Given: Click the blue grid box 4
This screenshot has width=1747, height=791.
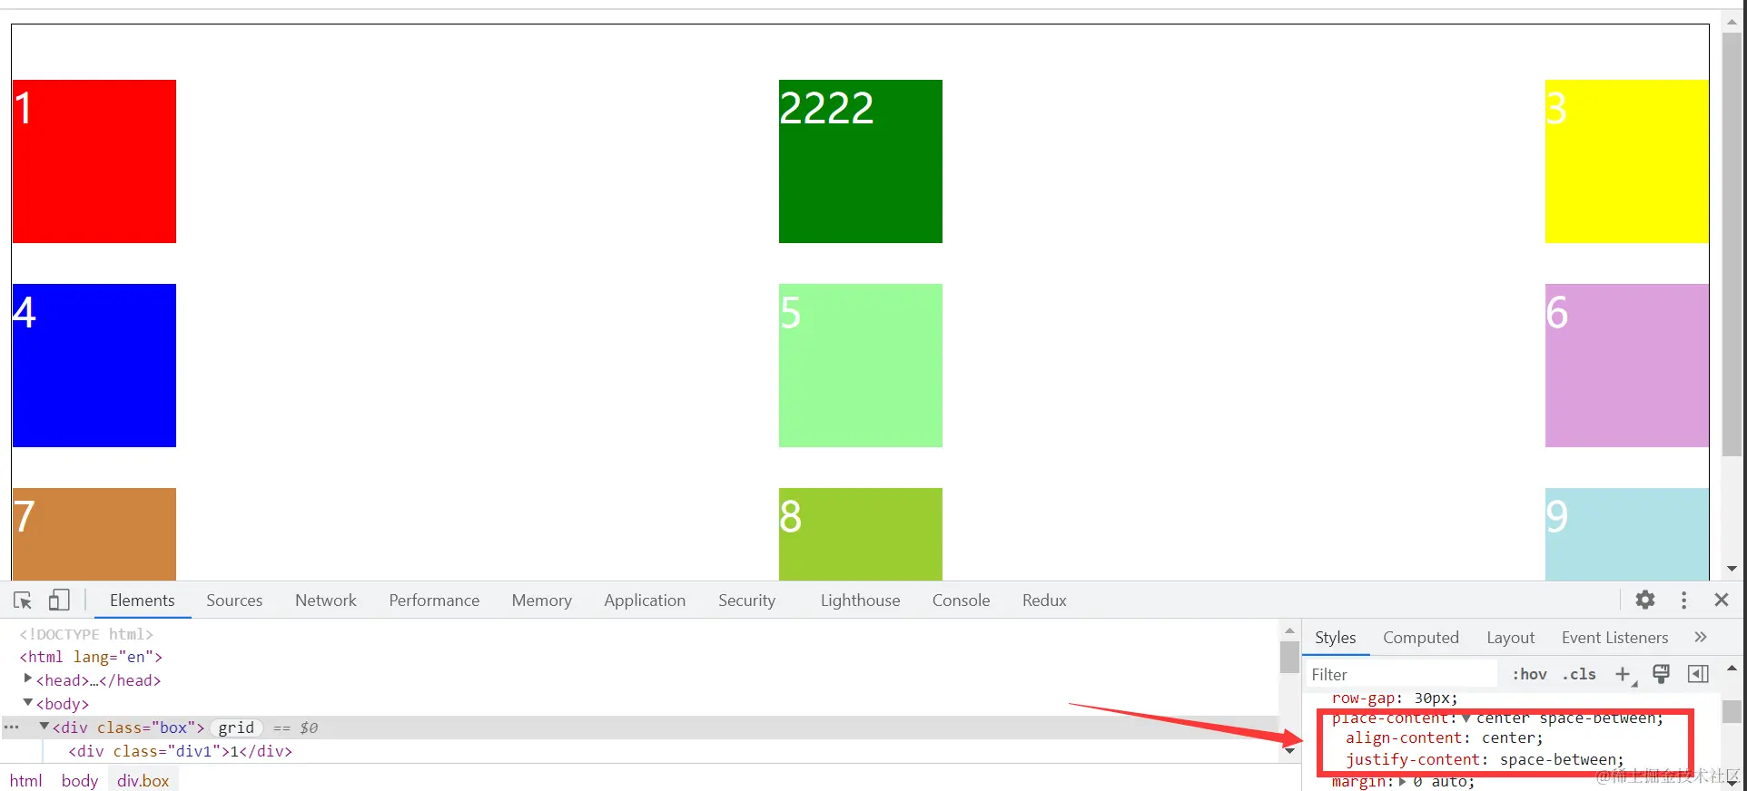Looking at the screenshot, I should pos(94,366).
